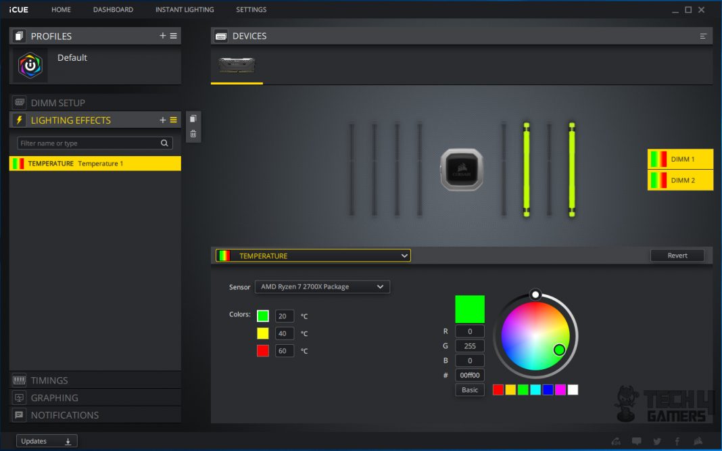This screenshot has width=722, height=451.
Task: Open the Lighting Effects options menu
Action: point(174,120)
